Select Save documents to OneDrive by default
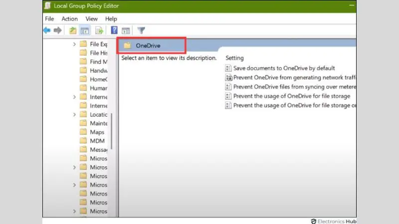Viewport: 399px width, 224px height. pyautogui.click(x=283, y=68)
